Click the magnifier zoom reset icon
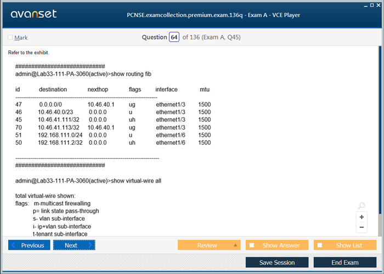This screenshot has height=274, width=384. coord(362,206)
